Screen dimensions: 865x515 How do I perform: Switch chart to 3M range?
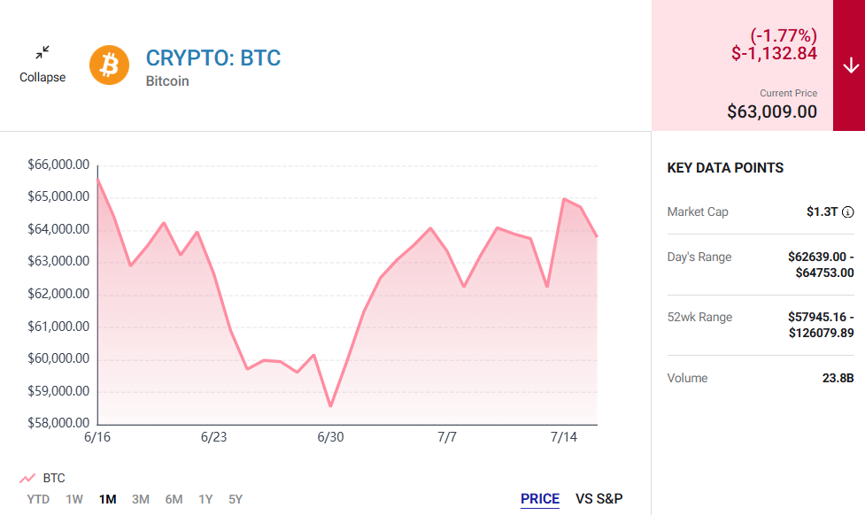point(141,499)
